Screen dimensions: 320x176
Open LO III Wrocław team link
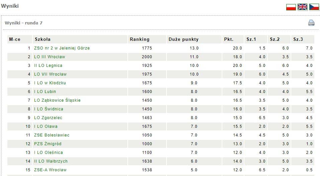tap(49, 57)
